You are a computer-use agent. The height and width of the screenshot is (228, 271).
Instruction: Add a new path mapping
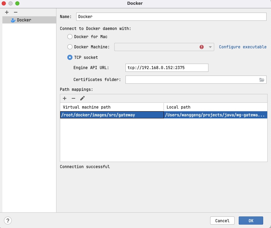[x=65, y=98]
